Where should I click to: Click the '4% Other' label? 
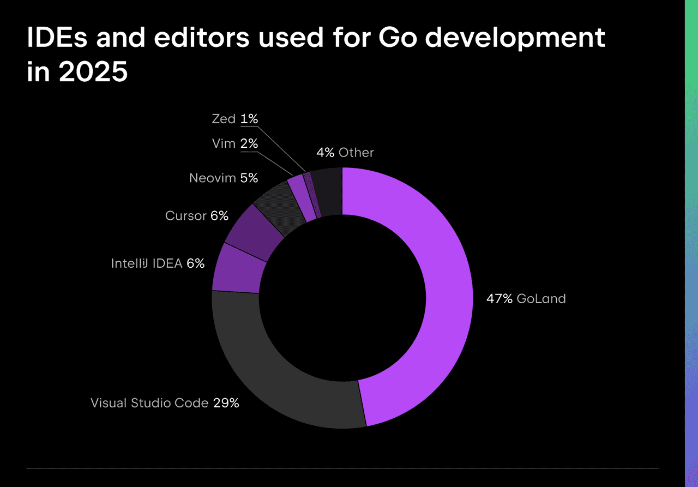(346, 152)
